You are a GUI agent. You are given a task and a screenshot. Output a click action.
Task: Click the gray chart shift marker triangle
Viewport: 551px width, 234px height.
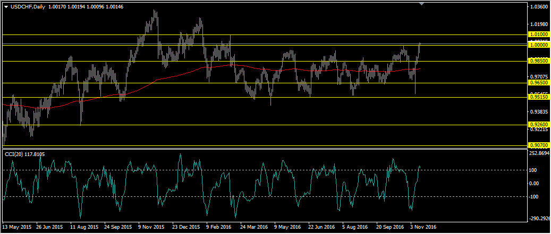pos(421,4)
